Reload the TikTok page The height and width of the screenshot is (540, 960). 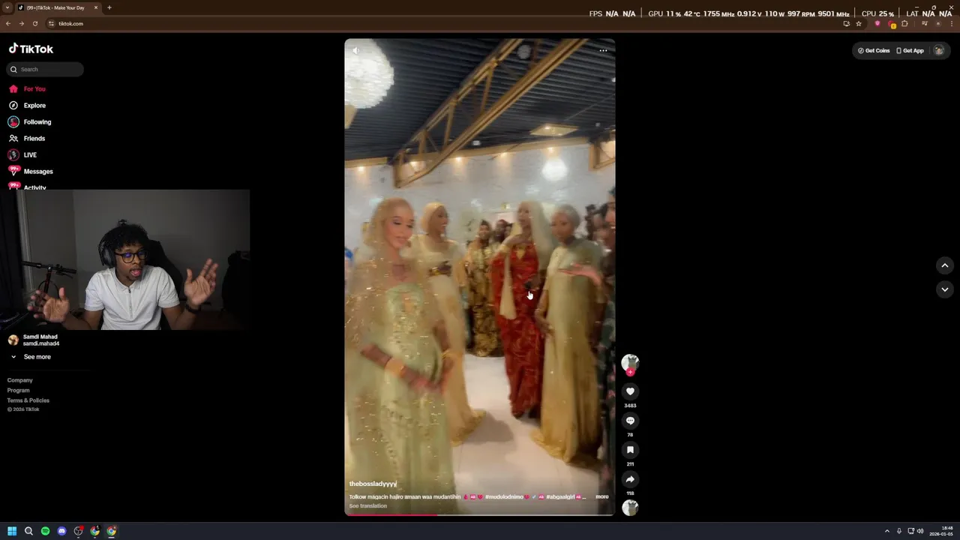pos(34,24)
